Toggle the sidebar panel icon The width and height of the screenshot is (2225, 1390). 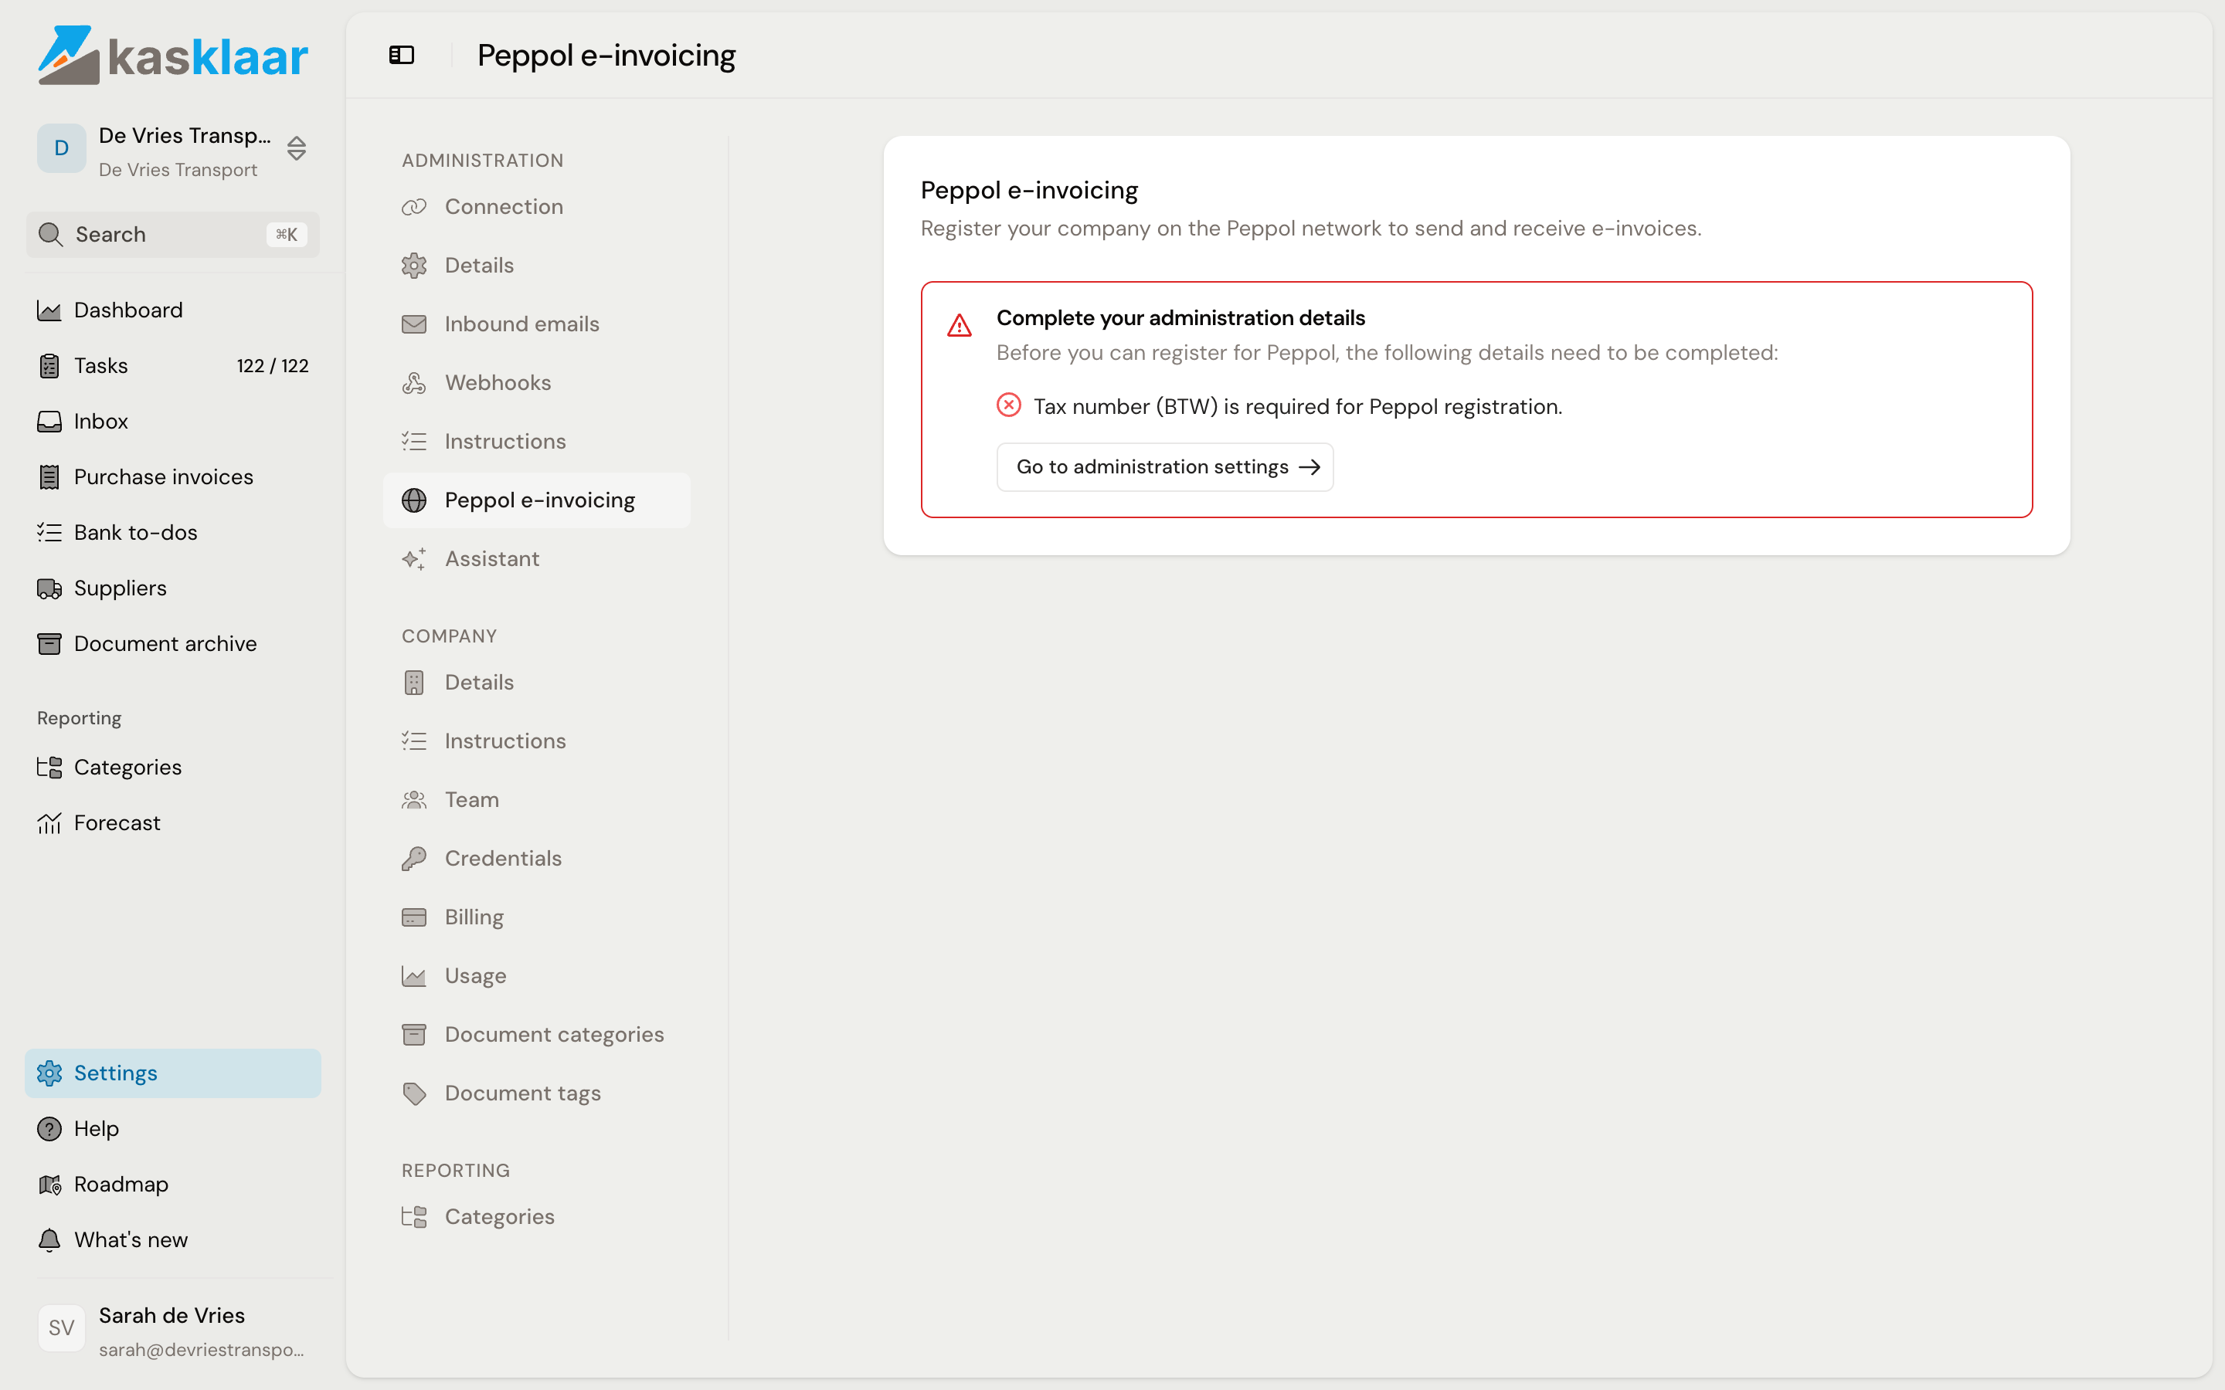pos(401,55)
